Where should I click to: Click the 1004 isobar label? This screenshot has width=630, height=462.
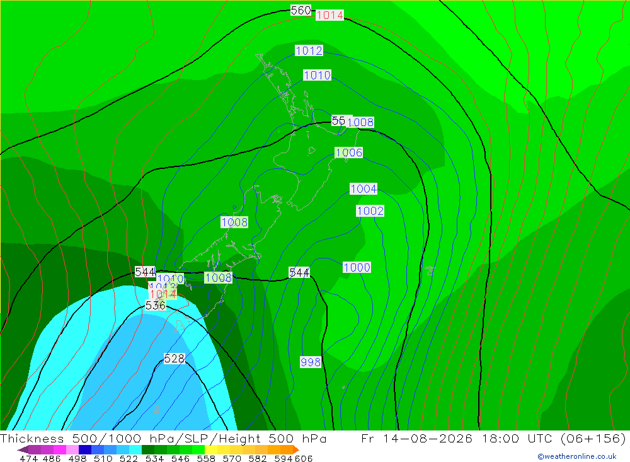point(364,189)
